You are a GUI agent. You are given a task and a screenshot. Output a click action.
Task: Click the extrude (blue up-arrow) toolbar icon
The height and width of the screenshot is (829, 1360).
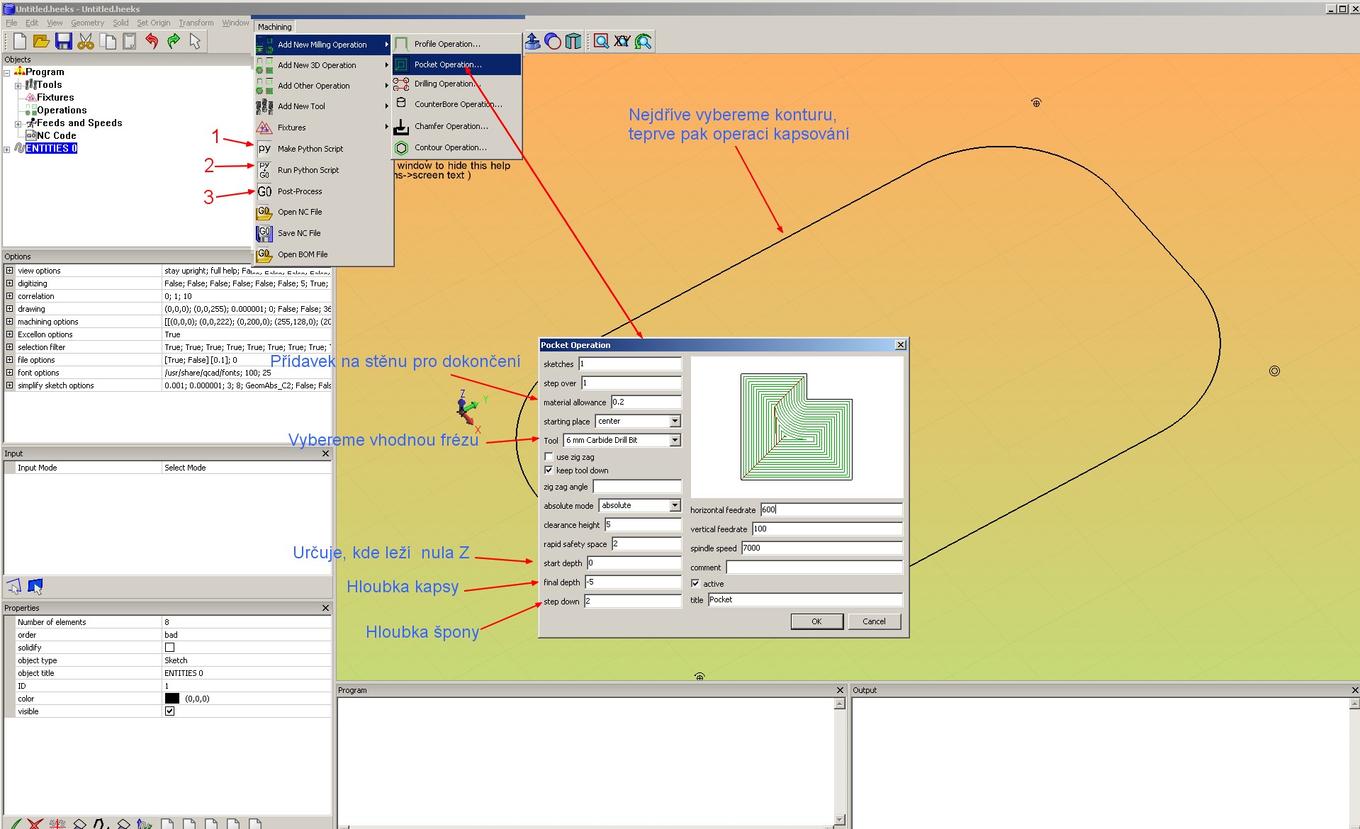(532, 42)
